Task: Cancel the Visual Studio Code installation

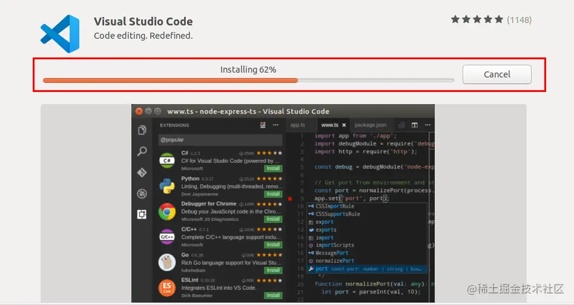Action: pyautogui.click(x=496, y=74)
